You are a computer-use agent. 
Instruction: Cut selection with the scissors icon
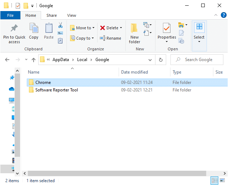pyautogui.click(x=60, y=25)
